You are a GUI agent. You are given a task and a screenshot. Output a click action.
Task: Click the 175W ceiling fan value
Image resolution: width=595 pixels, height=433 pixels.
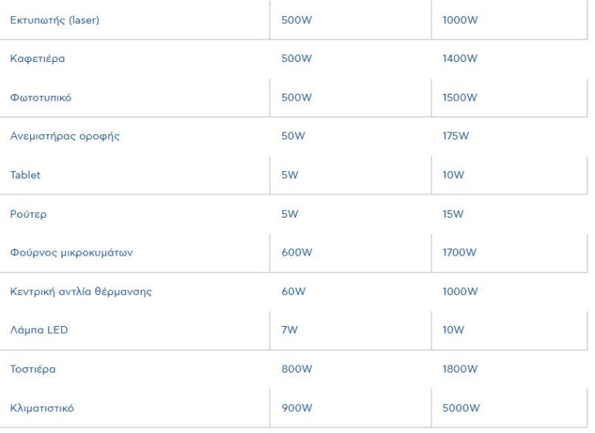pyautogui.click(x=456, y=136)
